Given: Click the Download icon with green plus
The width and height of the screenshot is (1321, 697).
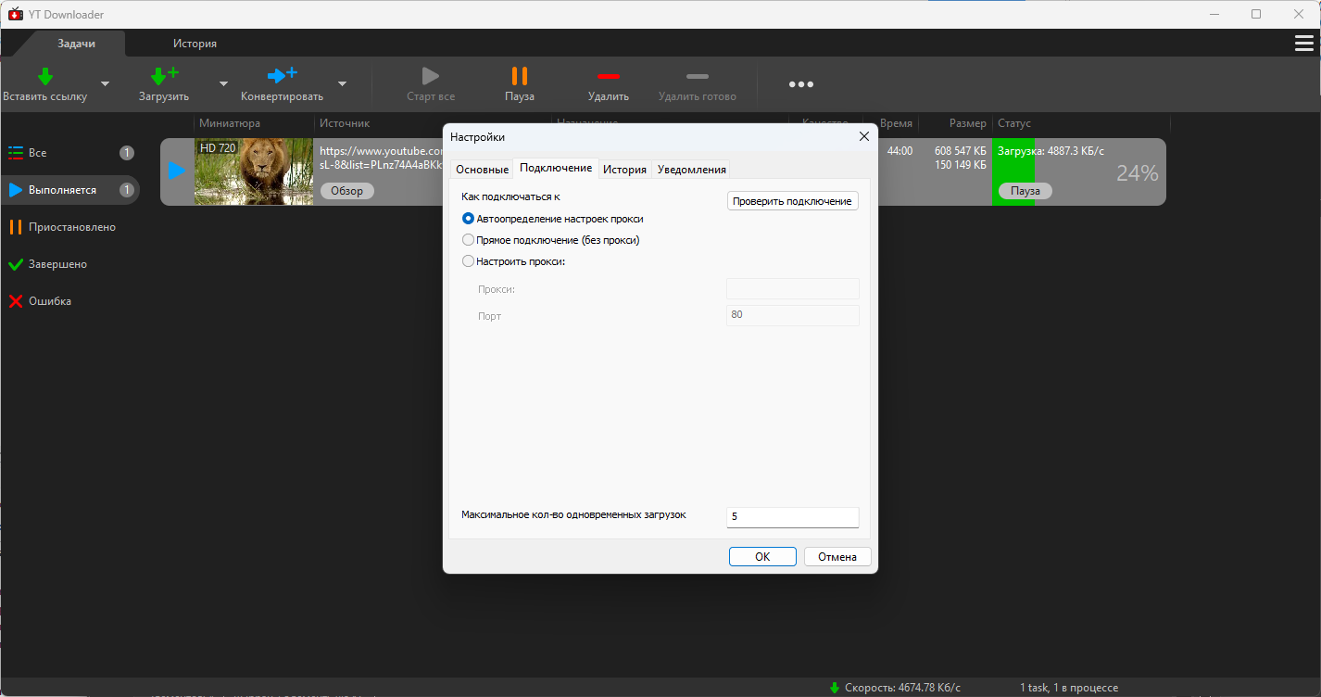Looking at the screenshot, I should [x=164, y=76].
